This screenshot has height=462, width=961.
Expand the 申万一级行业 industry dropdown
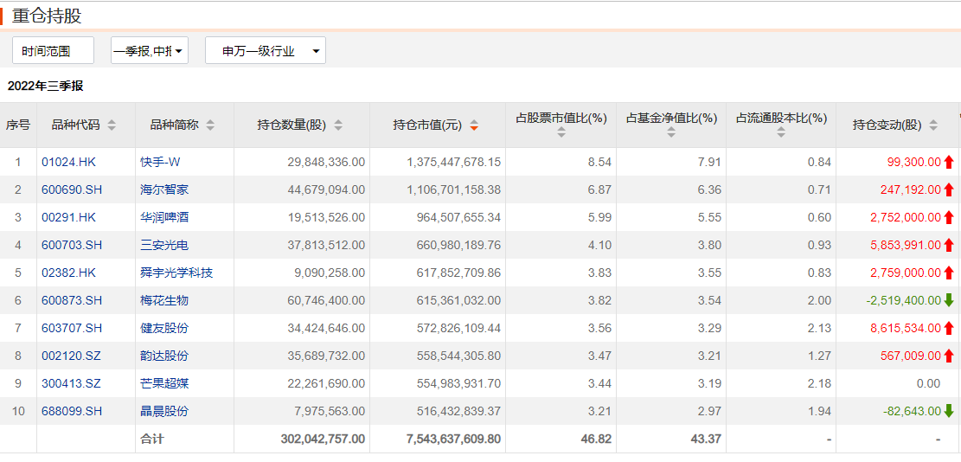point(265,51)
